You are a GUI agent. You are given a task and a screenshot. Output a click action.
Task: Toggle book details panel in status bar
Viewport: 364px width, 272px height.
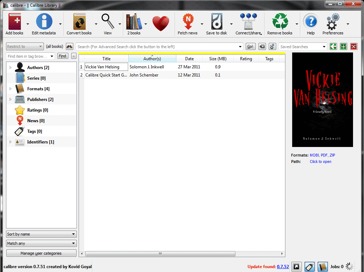[323, 267]
